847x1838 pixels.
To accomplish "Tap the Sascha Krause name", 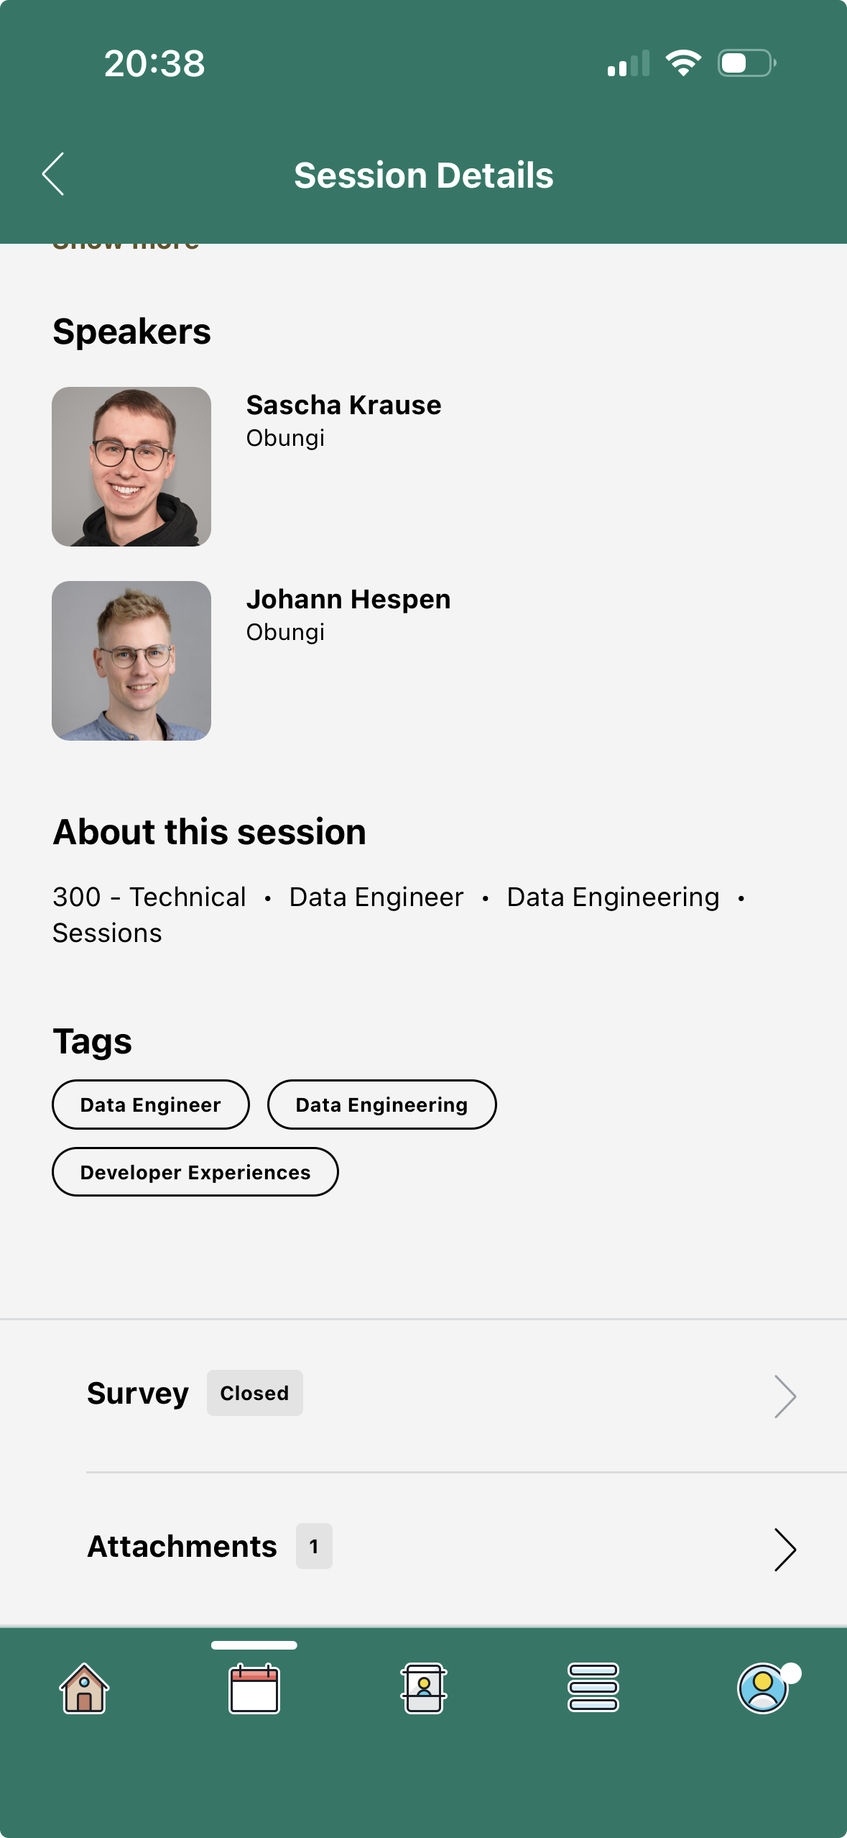I will 343,406.
